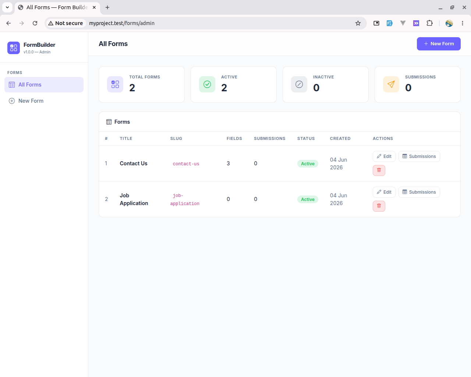Open a new browser tab
Screen dimensions: 471x377
click(107, 7)
